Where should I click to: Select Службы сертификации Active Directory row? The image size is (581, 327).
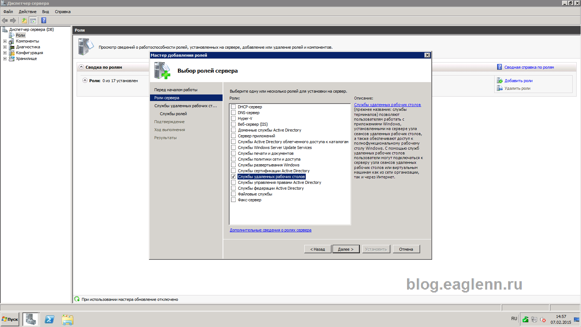274,171
